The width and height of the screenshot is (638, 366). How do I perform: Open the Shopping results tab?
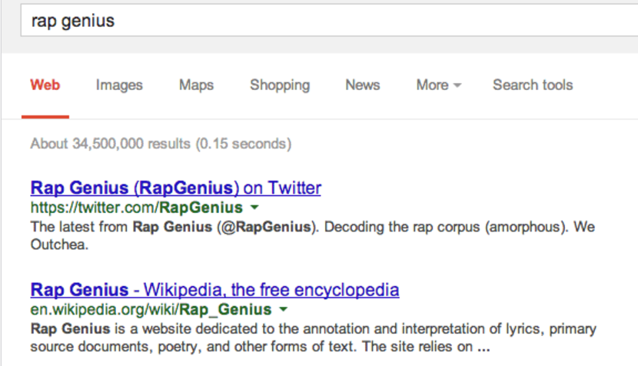280,85
